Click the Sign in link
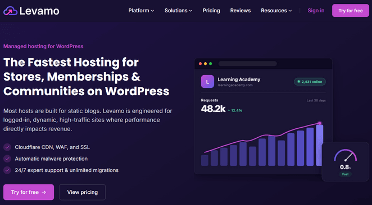Viewport: 372px width, 205px height. point(316,11)
